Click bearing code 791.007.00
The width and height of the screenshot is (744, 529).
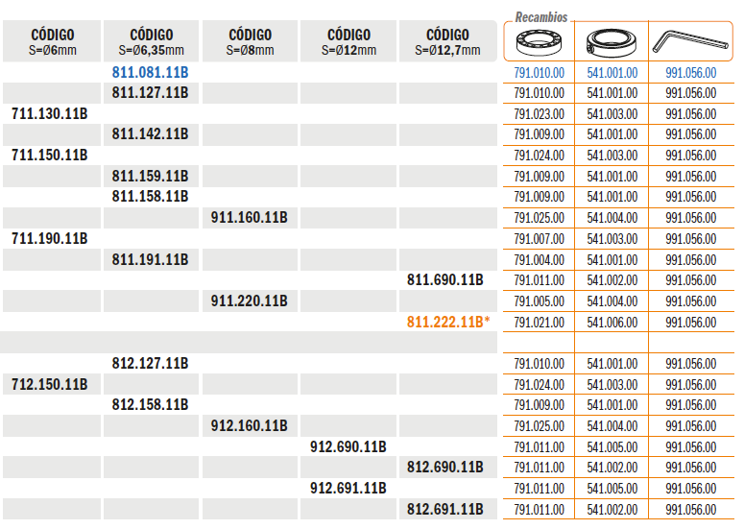point(540,239)
